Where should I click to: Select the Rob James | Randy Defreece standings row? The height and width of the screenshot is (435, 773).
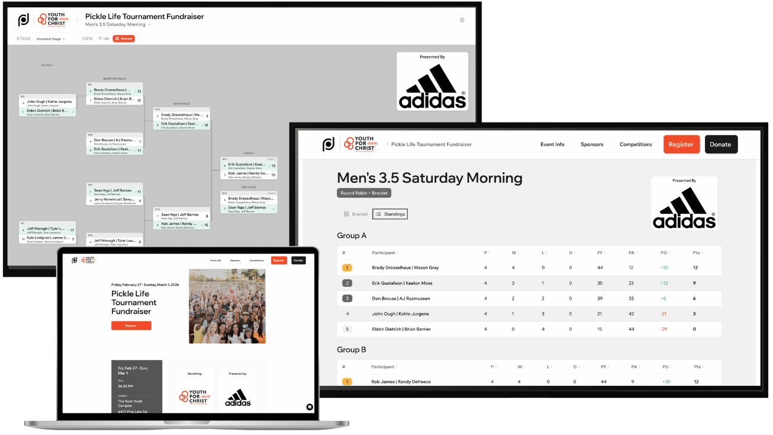click(x=529, y=382)
